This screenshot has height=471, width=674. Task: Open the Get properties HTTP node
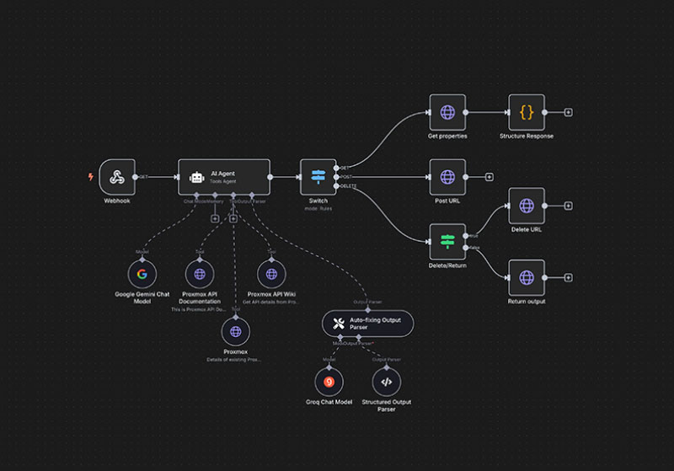[x=447, y=112]
